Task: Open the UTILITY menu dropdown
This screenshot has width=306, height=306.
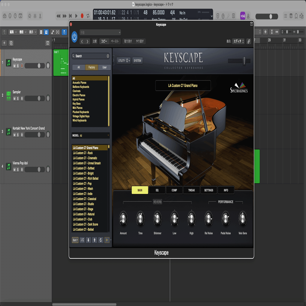Action: (x=124, y=61)
